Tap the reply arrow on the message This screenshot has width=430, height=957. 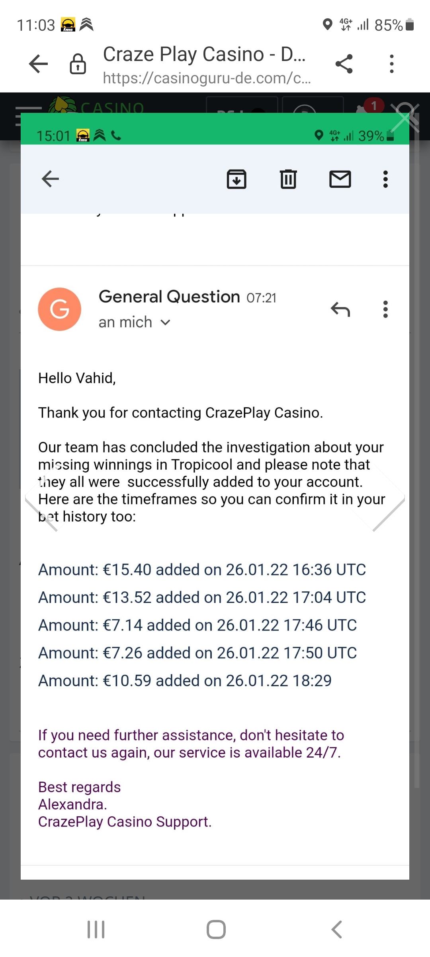340,309
